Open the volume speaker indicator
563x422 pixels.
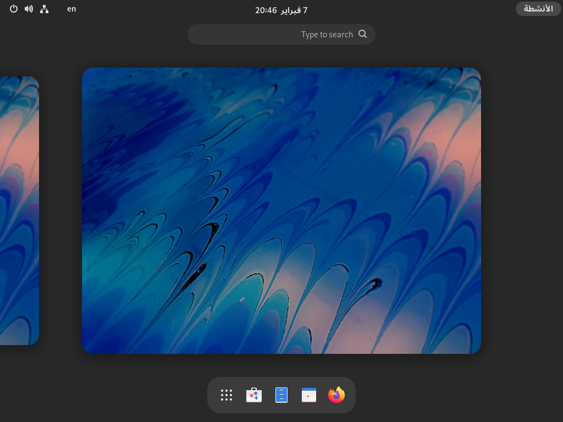point(29,9)
